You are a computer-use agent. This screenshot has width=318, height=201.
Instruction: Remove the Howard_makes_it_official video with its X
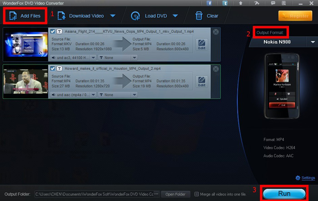point(216,69)
